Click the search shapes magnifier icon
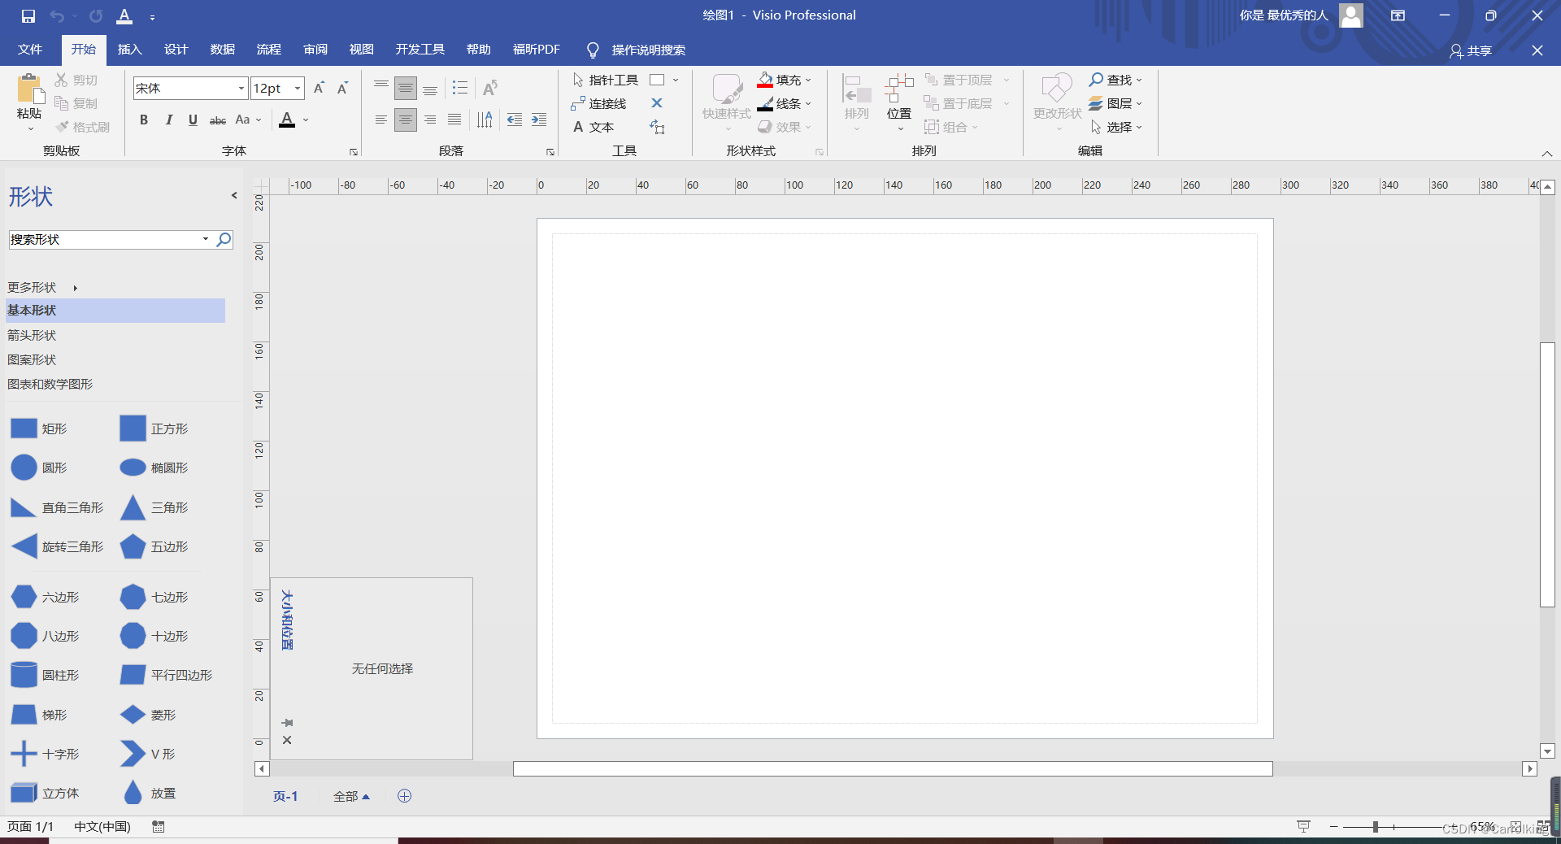The width and height of the screenshot is (1561, 844). pos(224,239)
